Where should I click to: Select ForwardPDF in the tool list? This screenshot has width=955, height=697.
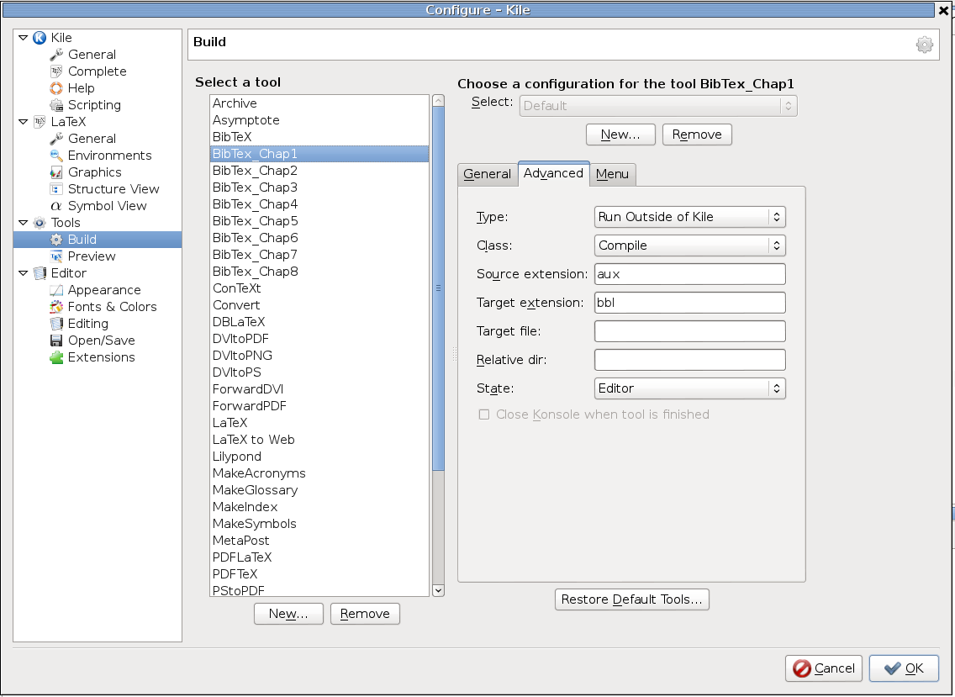pyautogui.click(x=319, y=406)
